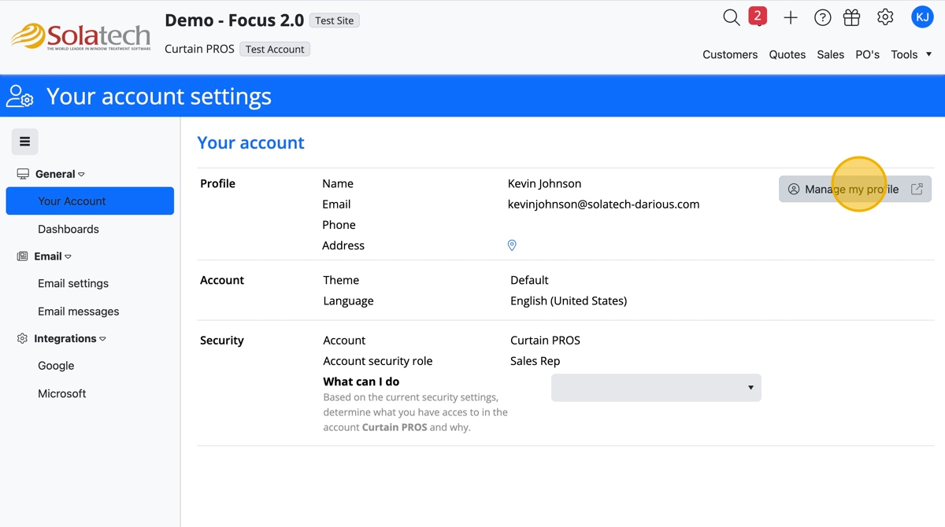Open the help question mark icon
The height and width of the screenshot is (527, 945).
click(x=822, y=17)
